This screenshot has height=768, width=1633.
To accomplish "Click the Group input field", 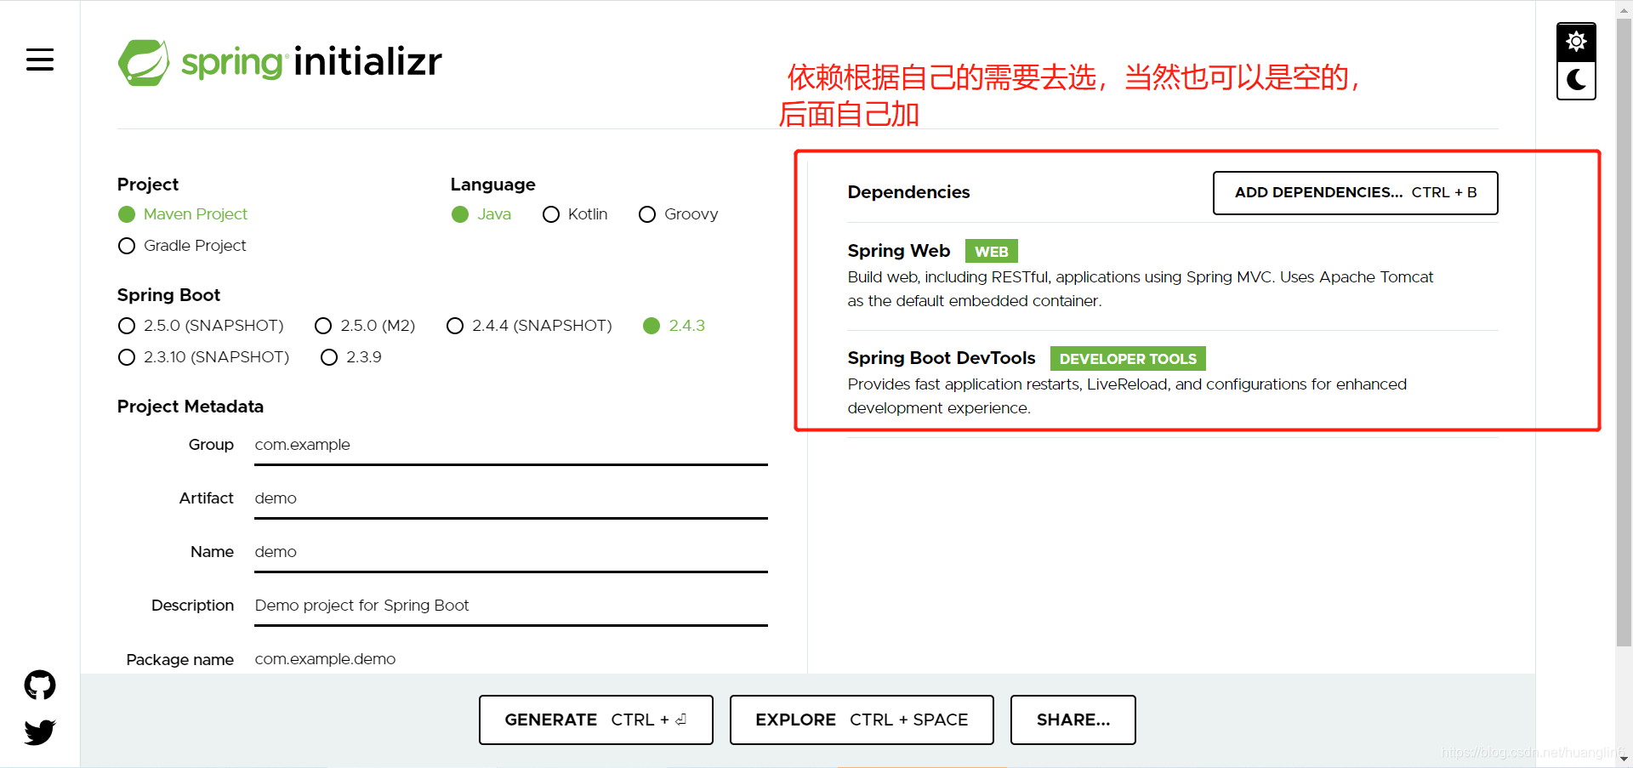I will [x=511, y=446].
